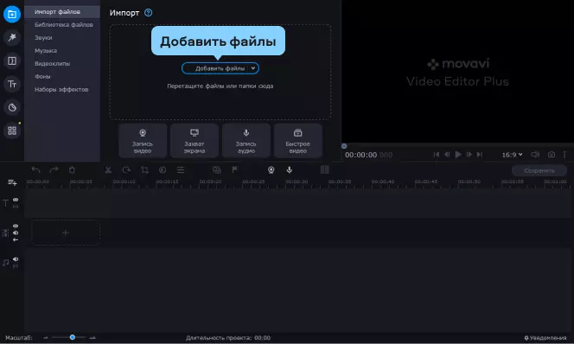Click Длительность проекта: 00:00 status text

click(x=228, y=338)
